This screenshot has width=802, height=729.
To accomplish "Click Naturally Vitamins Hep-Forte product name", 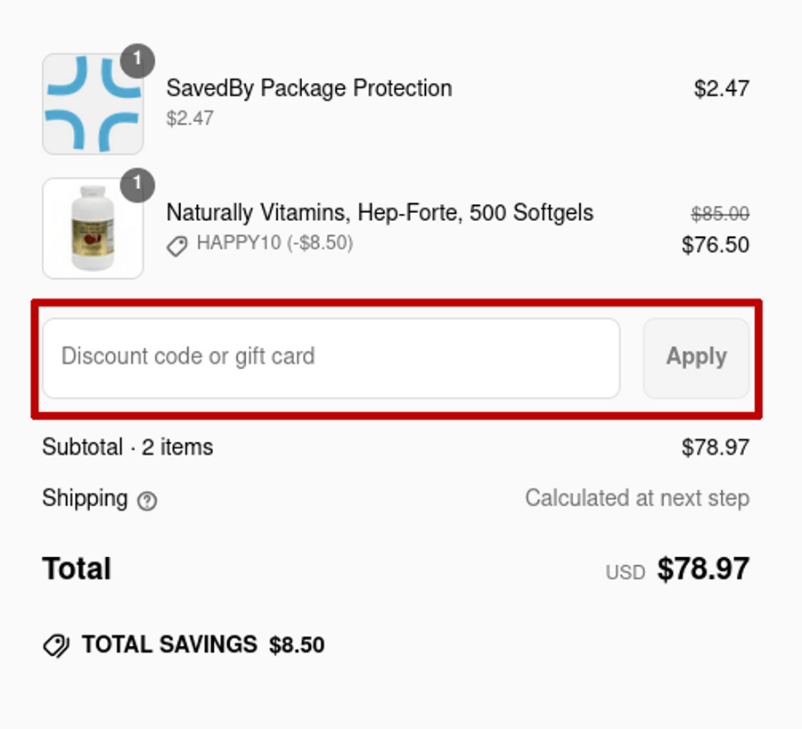I will tap(380, 213).
